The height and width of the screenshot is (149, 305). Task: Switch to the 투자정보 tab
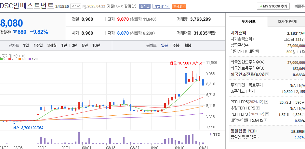pyautogui.click(x=248, y=21)
